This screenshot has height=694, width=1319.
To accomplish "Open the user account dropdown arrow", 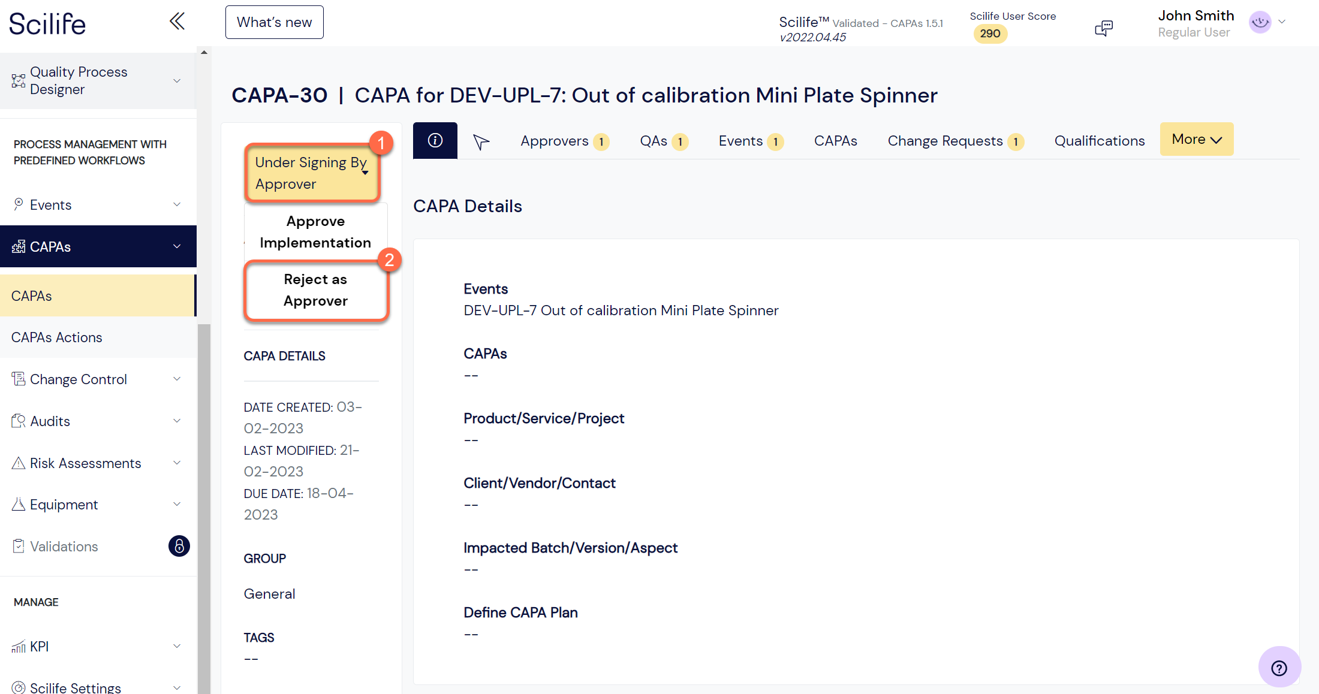I will pos(1282,22).
